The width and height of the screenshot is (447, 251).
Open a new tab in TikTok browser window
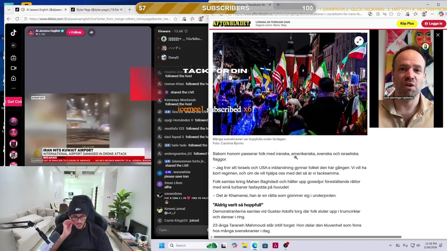coord(130,10)
